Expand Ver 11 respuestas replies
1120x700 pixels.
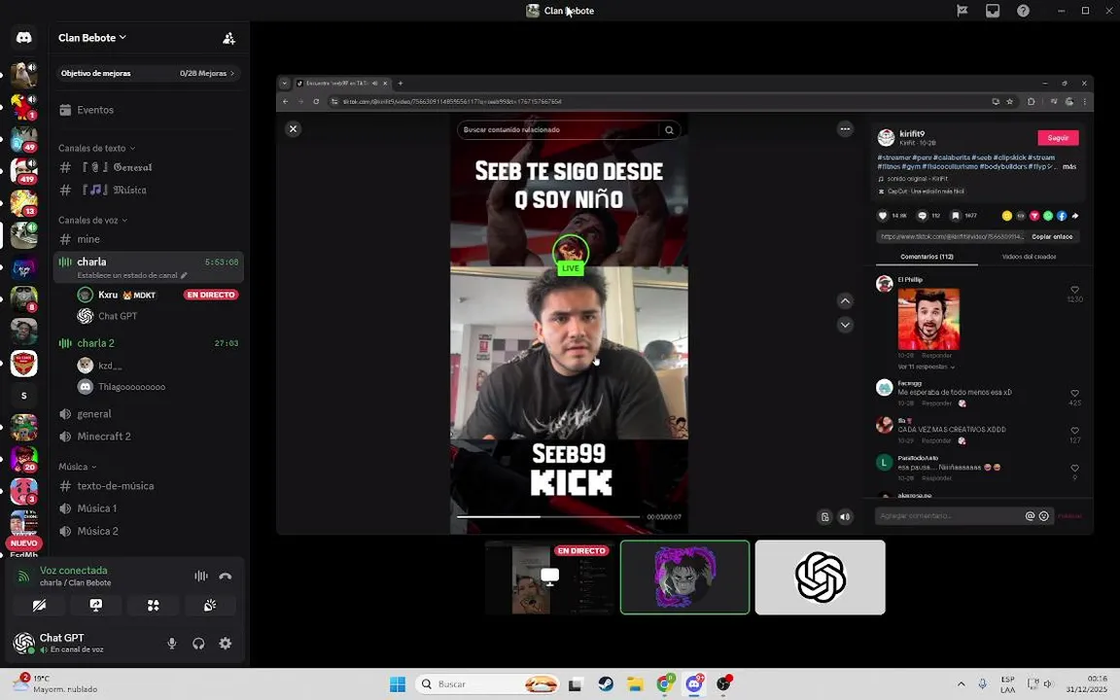click(x=926, y=367)
